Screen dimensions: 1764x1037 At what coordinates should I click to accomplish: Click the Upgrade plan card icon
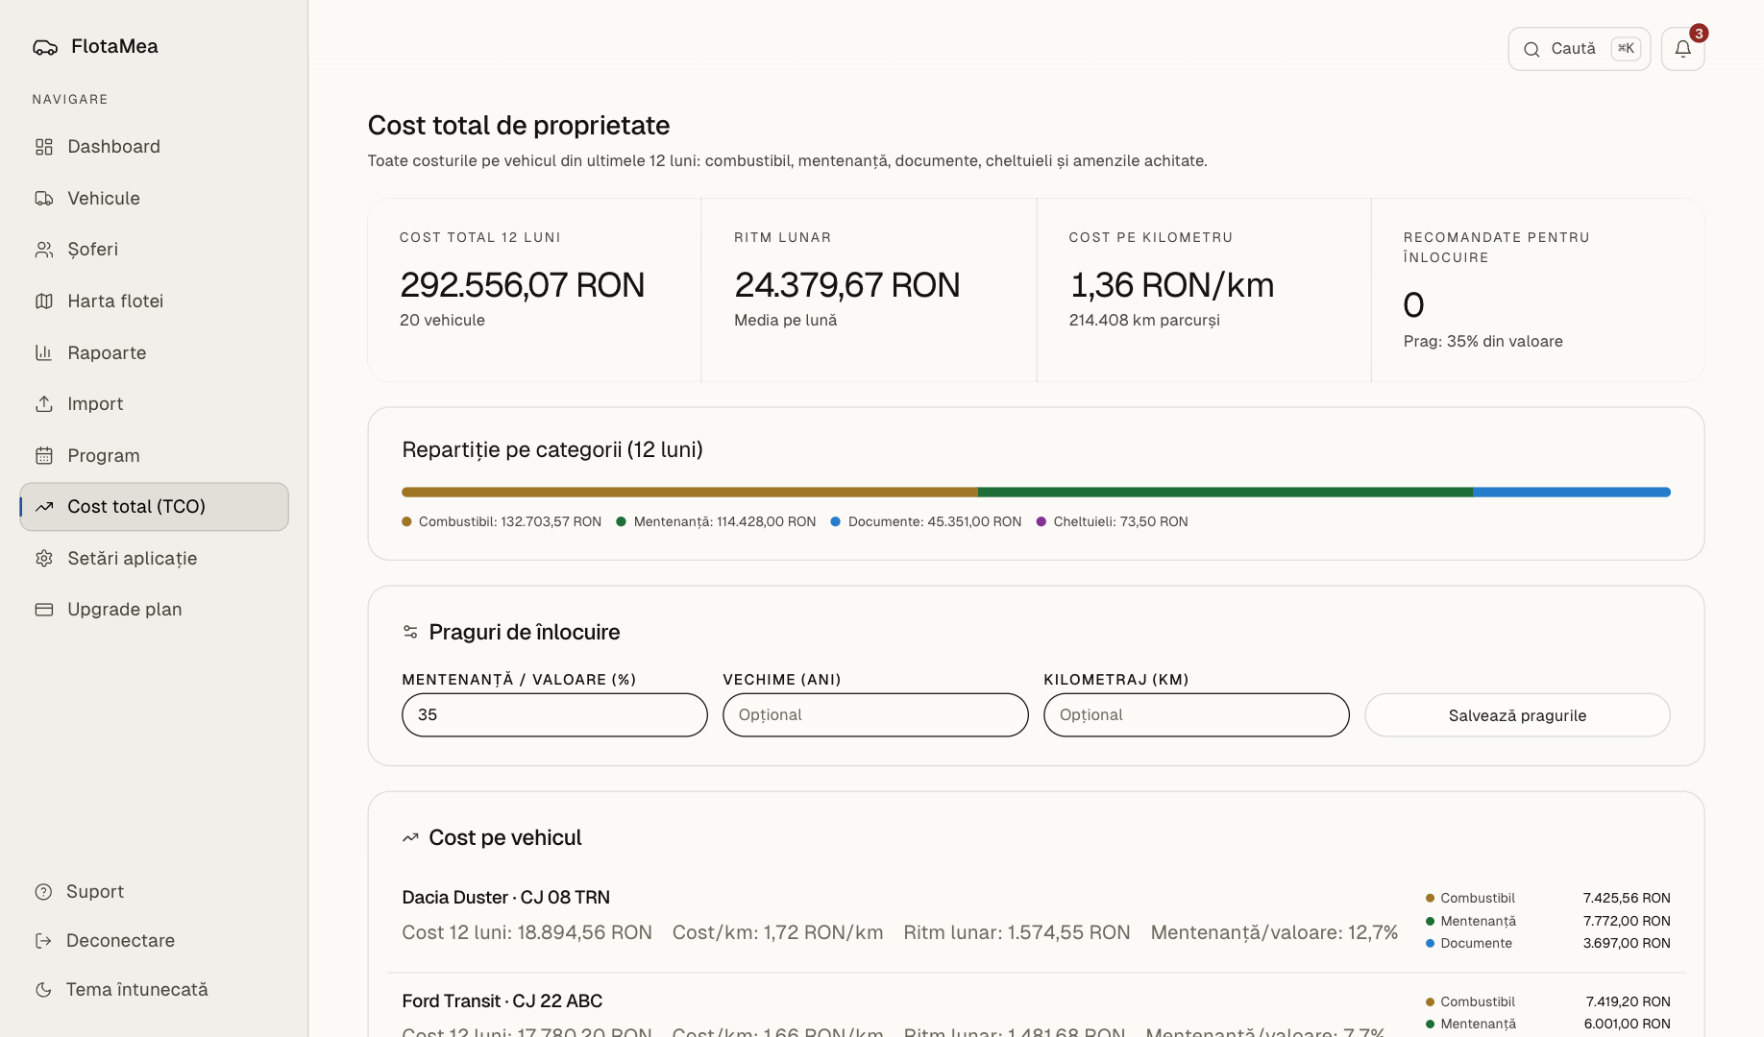(x=44, y=610)
